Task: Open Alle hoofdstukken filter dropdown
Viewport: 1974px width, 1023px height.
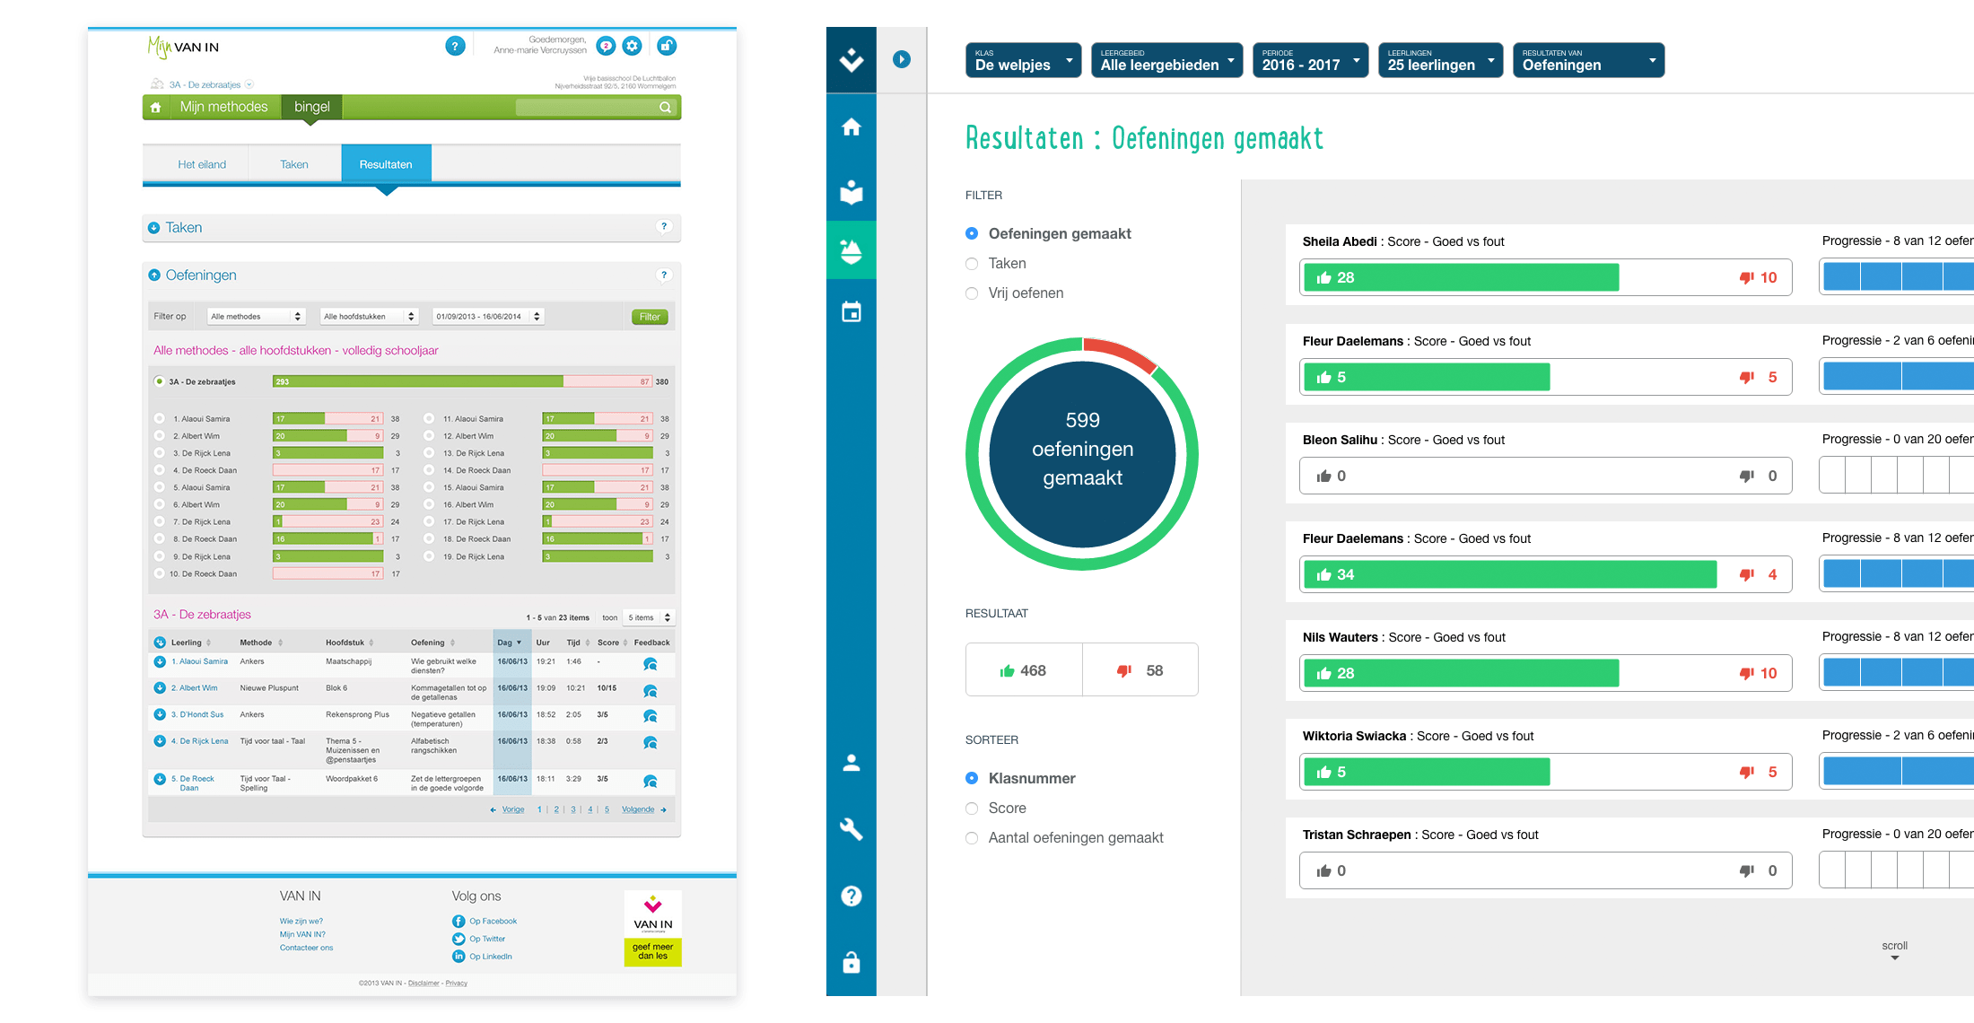Action: coord(370,316)
